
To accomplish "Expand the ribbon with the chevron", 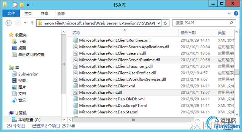I will [229, 13].
